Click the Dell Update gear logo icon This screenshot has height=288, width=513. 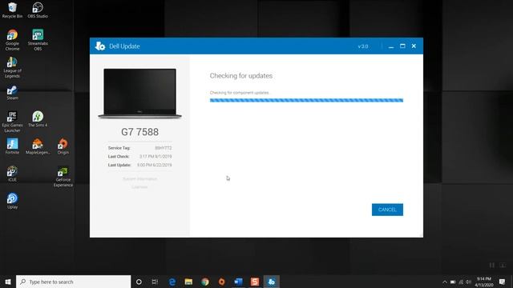click(100, 46)
